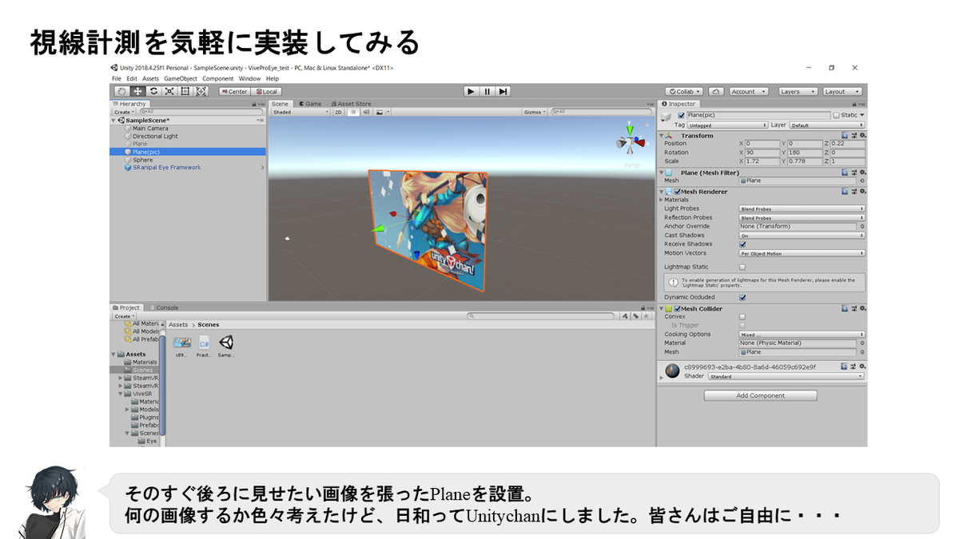Open Mesh Renderer help reference icon
This screenshot has height=539, width=959.
845,192
